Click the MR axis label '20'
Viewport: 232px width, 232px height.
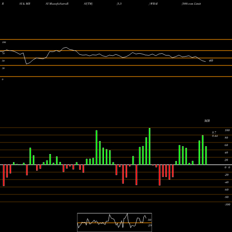[226, 160]
